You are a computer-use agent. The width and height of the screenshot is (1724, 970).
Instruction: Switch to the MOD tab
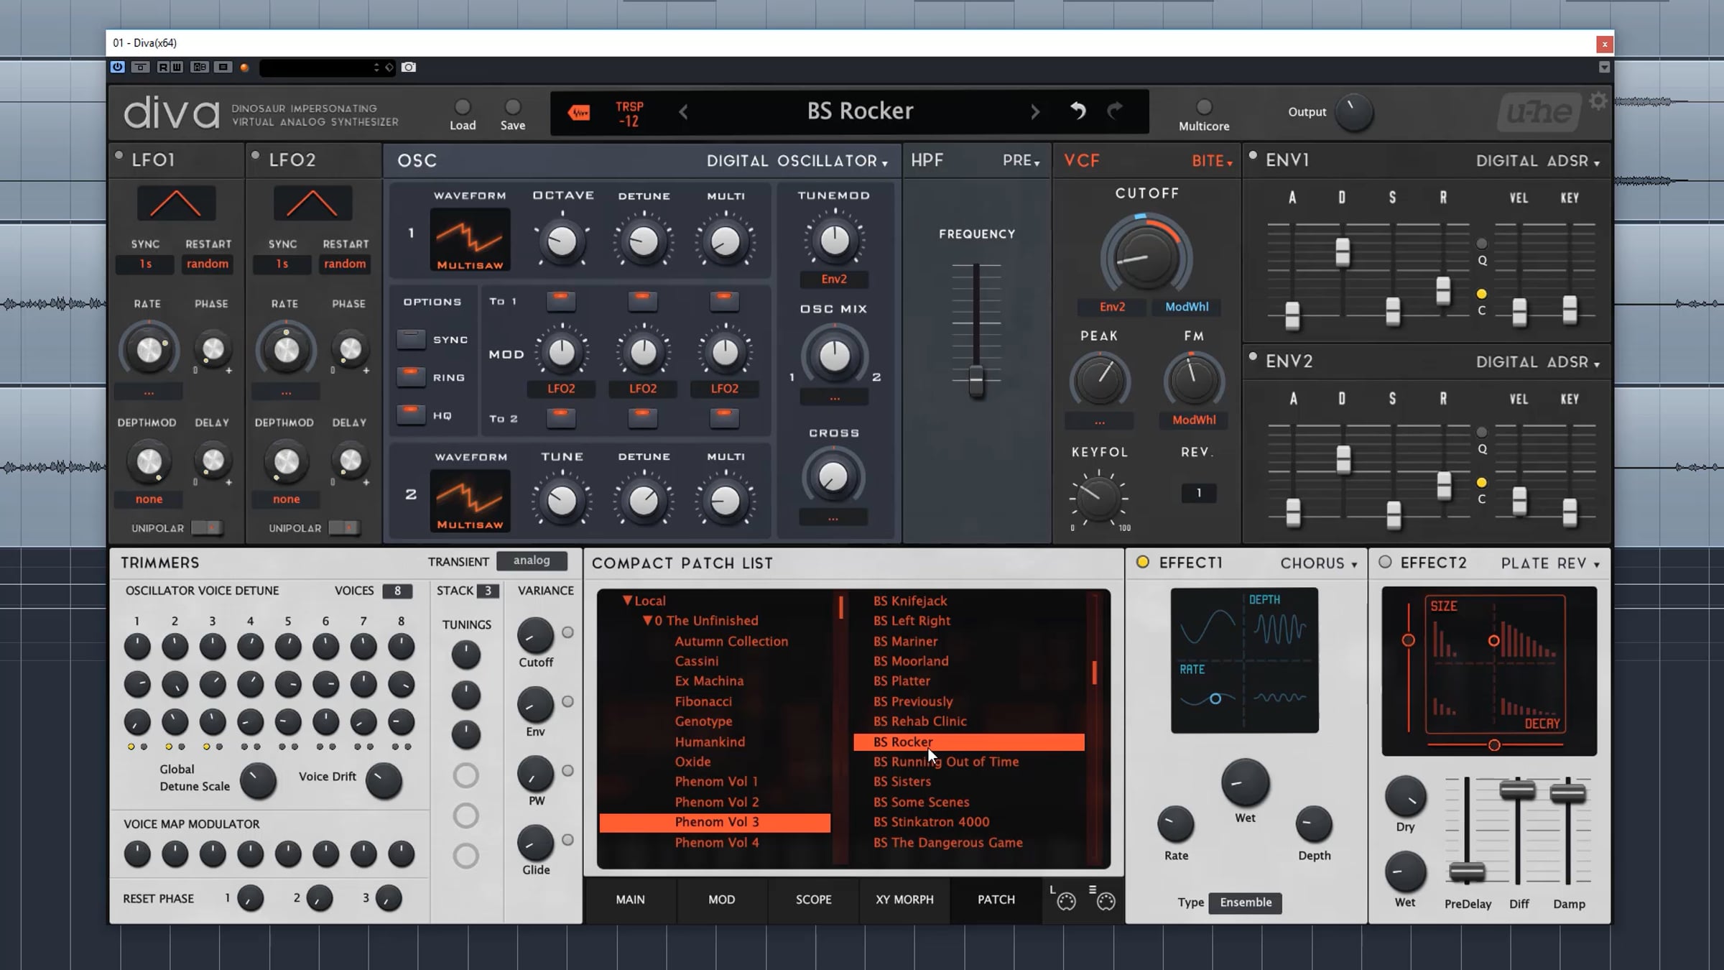(x=721, y=899)
